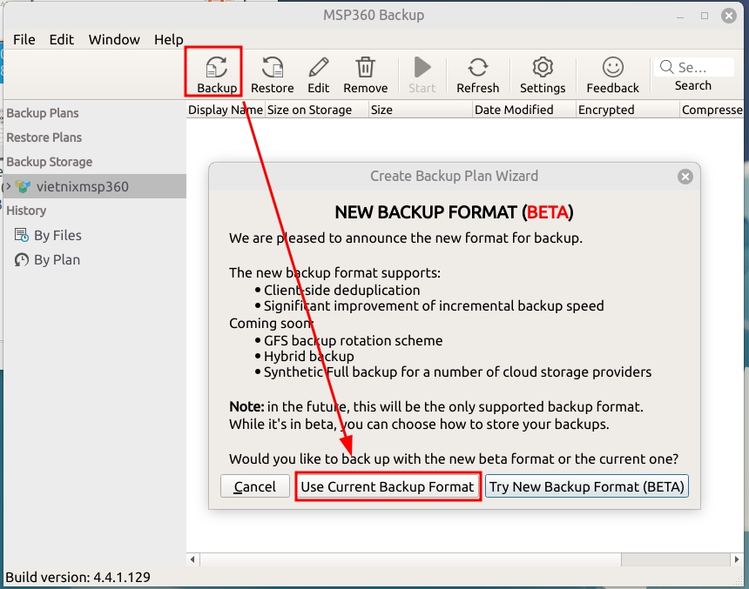Viewport: 749px width, 589px height.
Task: Cancel the backup plan wizard
Action: (254, 486)
